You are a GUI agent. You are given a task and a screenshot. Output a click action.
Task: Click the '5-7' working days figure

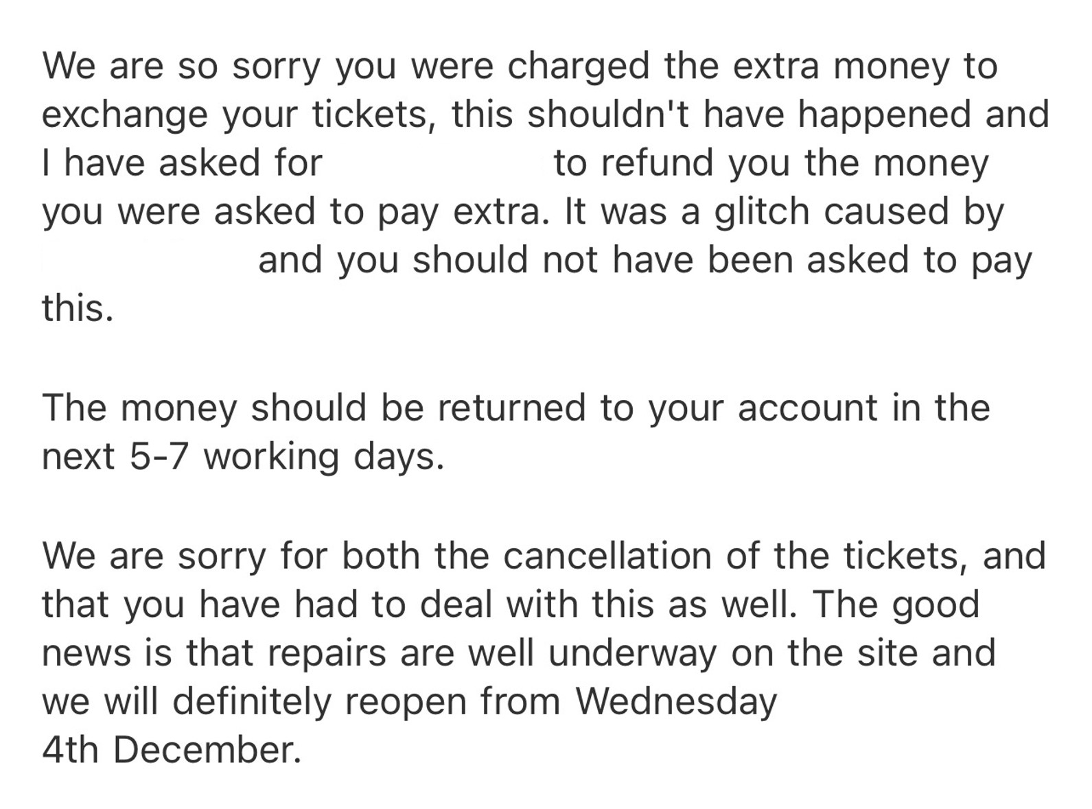pyautogui.click(x=159, y=456)
